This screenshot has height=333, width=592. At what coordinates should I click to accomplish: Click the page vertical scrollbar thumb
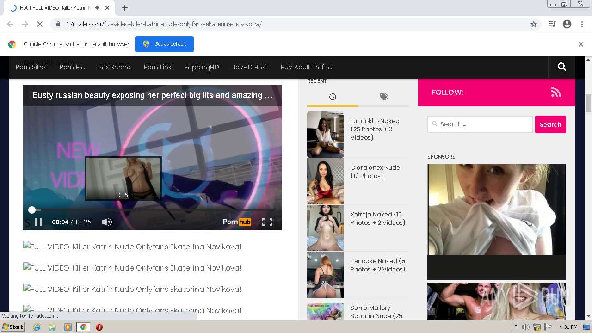tap(588, 103)
